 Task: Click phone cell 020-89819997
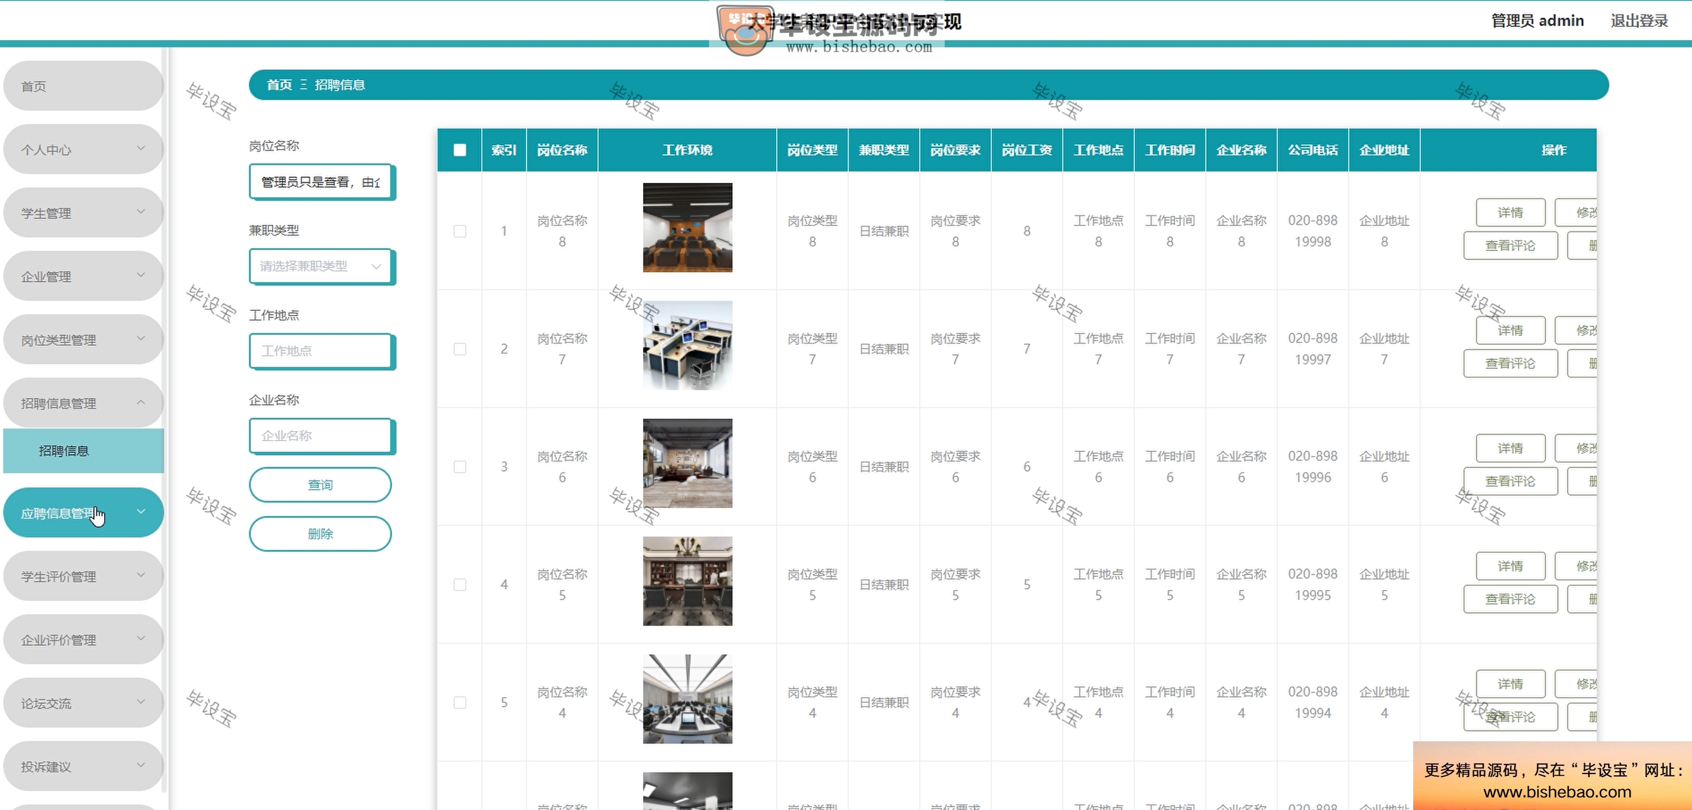[1312, 349]
